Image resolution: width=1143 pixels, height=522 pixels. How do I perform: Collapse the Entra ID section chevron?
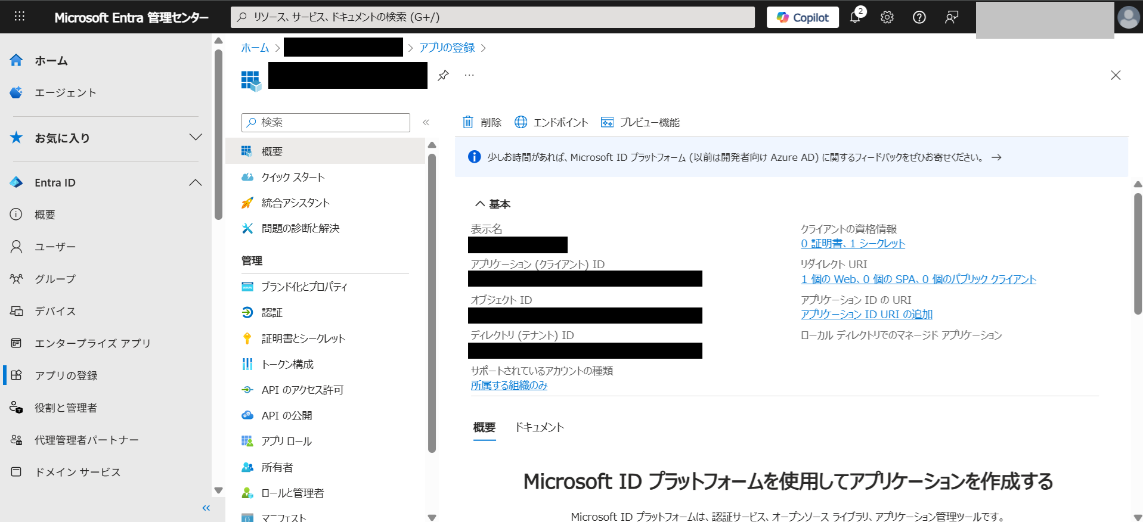196,182
